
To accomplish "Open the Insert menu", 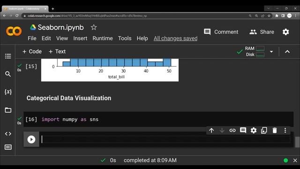I will point(80,38).
